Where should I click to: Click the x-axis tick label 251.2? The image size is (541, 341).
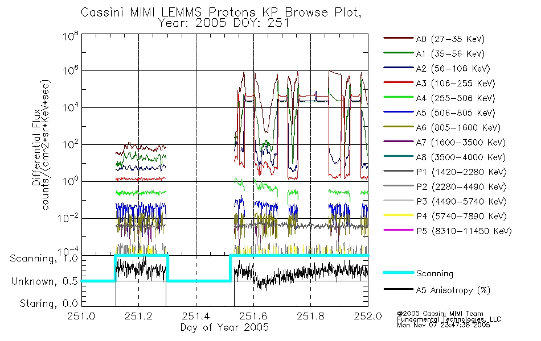[139, 316]
